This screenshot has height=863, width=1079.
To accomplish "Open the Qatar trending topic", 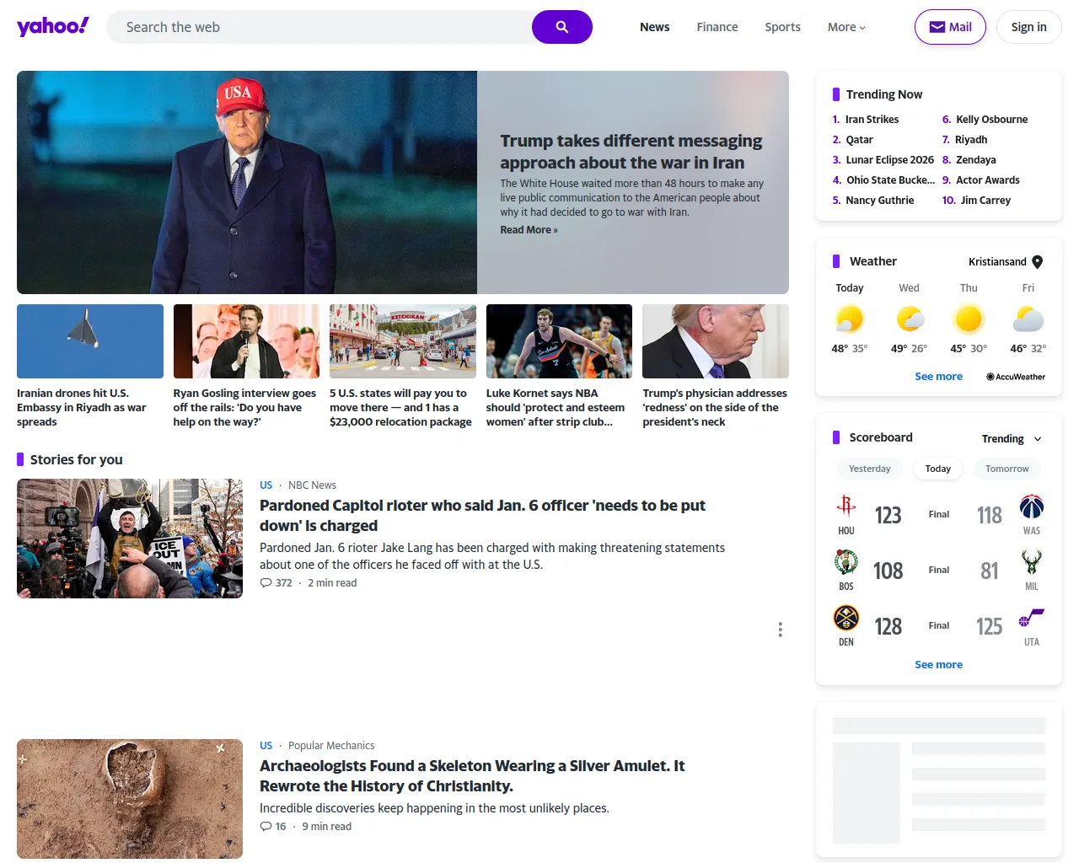I will (x=860, y=140).
